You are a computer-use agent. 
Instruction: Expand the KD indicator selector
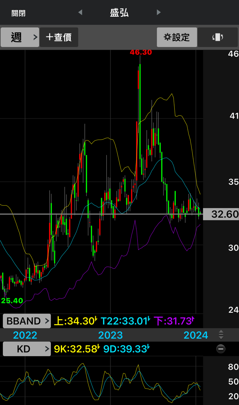click(x=27, y=349)
